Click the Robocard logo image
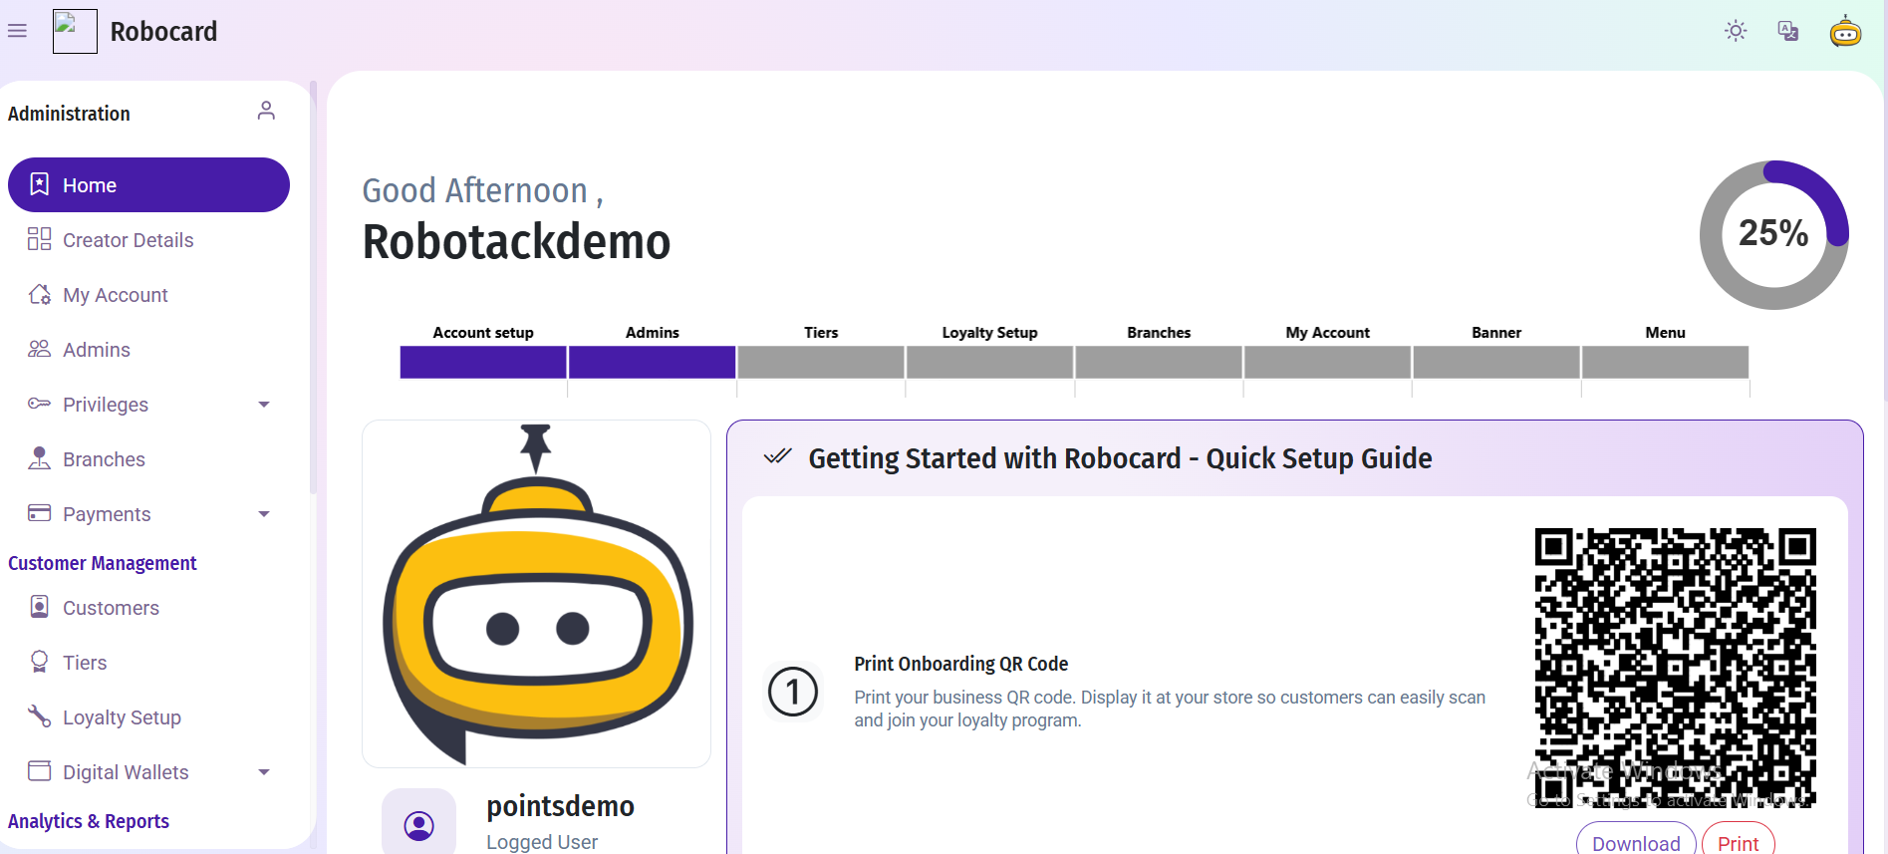This screenshot has width=1888, height=854. click(x=75, y=31)
